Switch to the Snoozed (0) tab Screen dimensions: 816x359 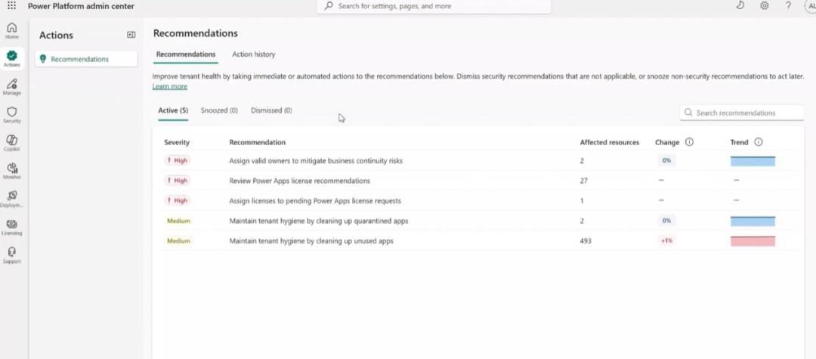click(219, 110)
